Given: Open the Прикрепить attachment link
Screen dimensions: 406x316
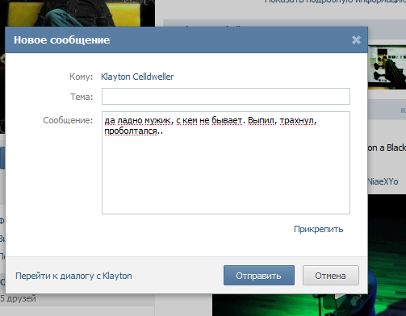Looking at the screenshot, I should [318, 229].
